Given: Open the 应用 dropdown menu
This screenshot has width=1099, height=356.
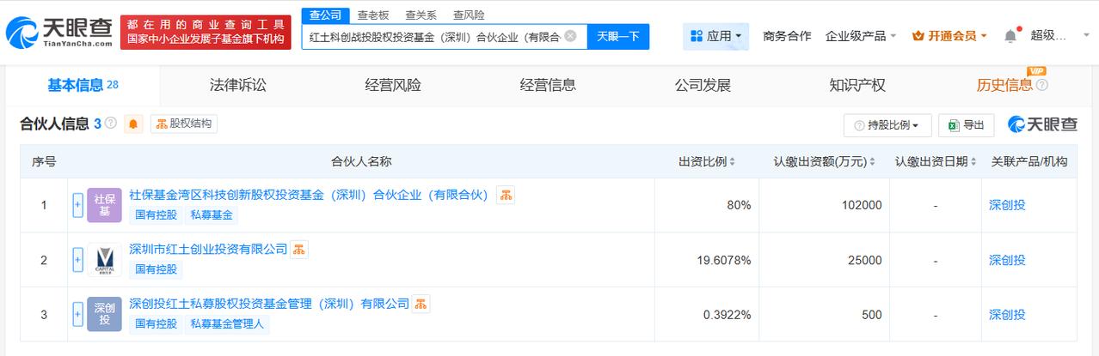Looking at the screenshot, I should coord(715,36).
